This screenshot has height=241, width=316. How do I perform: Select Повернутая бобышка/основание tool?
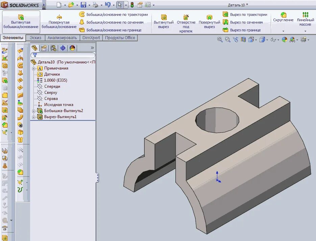[x=59, y=22]
